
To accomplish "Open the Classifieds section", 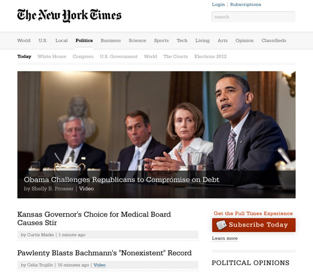I will [273, 40].
